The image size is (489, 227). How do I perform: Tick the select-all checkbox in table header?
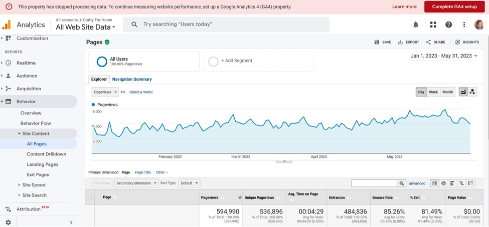coord(90,197)
